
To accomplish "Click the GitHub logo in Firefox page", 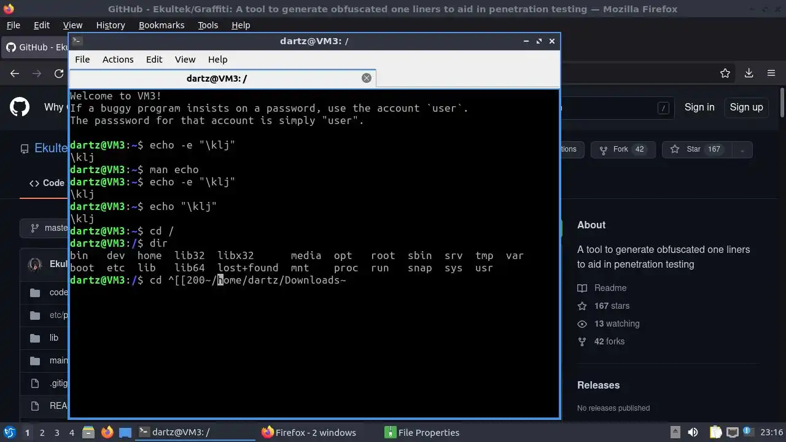I will [x=20, y=107].
